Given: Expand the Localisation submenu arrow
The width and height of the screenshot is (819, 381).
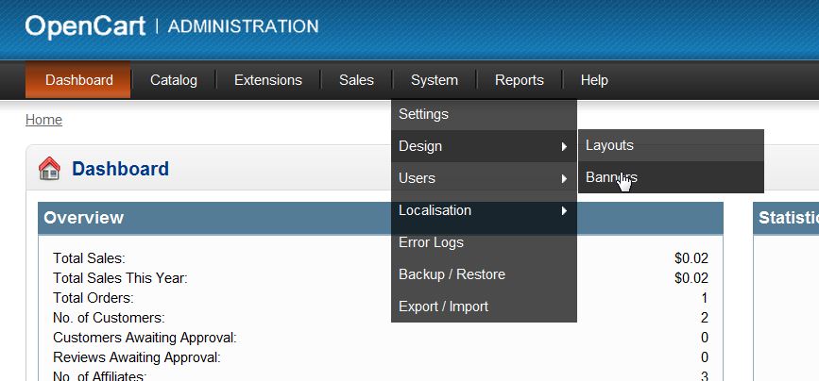Looking at the screenshot, I should pyautogui.click(x=564, y=211).
